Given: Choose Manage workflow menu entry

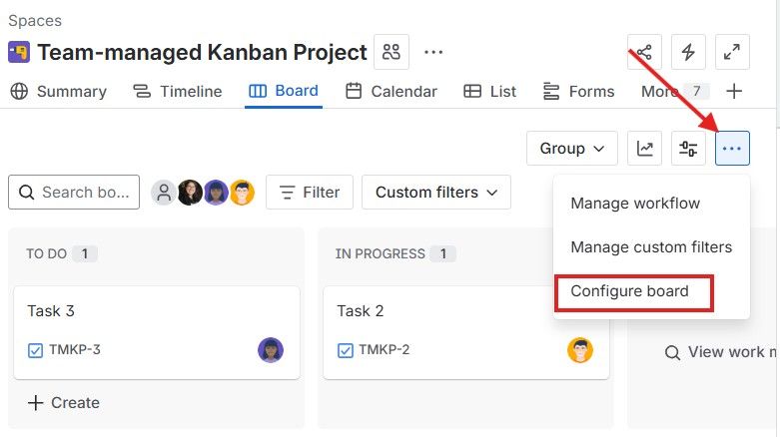Looking at the screenshot, I should click(635, 204).
